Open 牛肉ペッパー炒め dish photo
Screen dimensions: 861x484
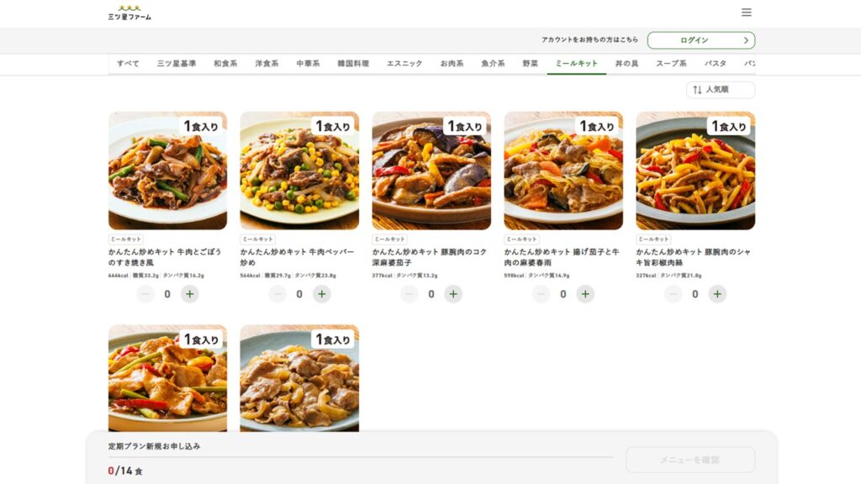pos(299,171)
